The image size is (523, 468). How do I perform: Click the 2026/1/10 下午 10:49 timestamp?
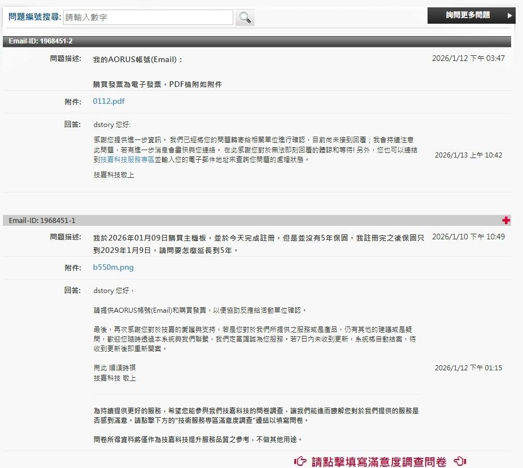pos(468,237)
